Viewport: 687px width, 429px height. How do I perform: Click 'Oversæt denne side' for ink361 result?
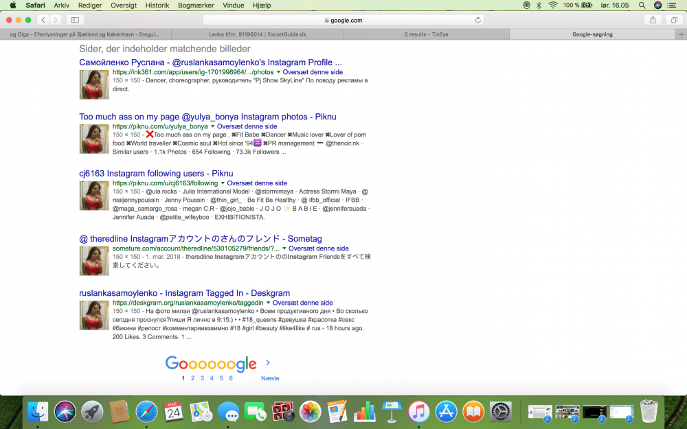pyautogui.click(x=313, y=72)
